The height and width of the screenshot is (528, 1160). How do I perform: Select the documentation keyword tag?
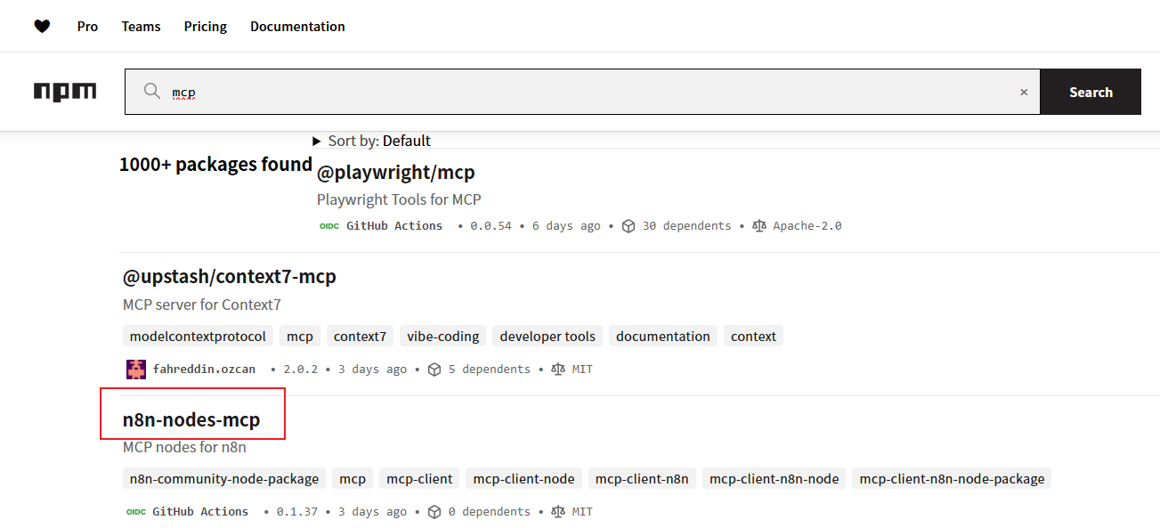[663, 337]
